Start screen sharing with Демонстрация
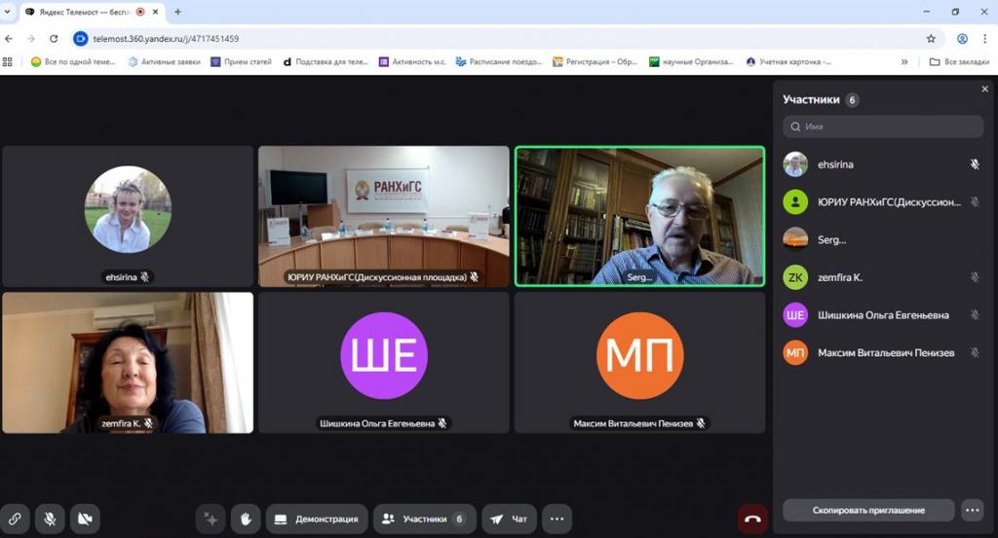Image resolution: width=998 pixels, height=538 pixels. click(x=316, y=519)
